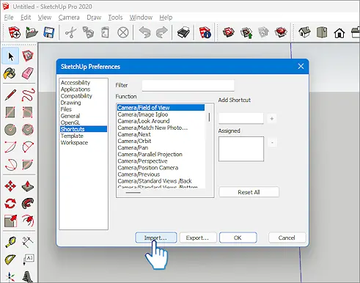Open the Tools menu
Screen dimensions: 360x283
(x=115, y=18)
